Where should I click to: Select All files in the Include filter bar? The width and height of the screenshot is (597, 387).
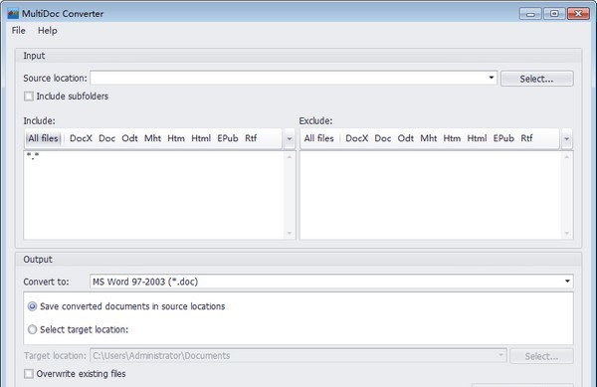point(43,138)
